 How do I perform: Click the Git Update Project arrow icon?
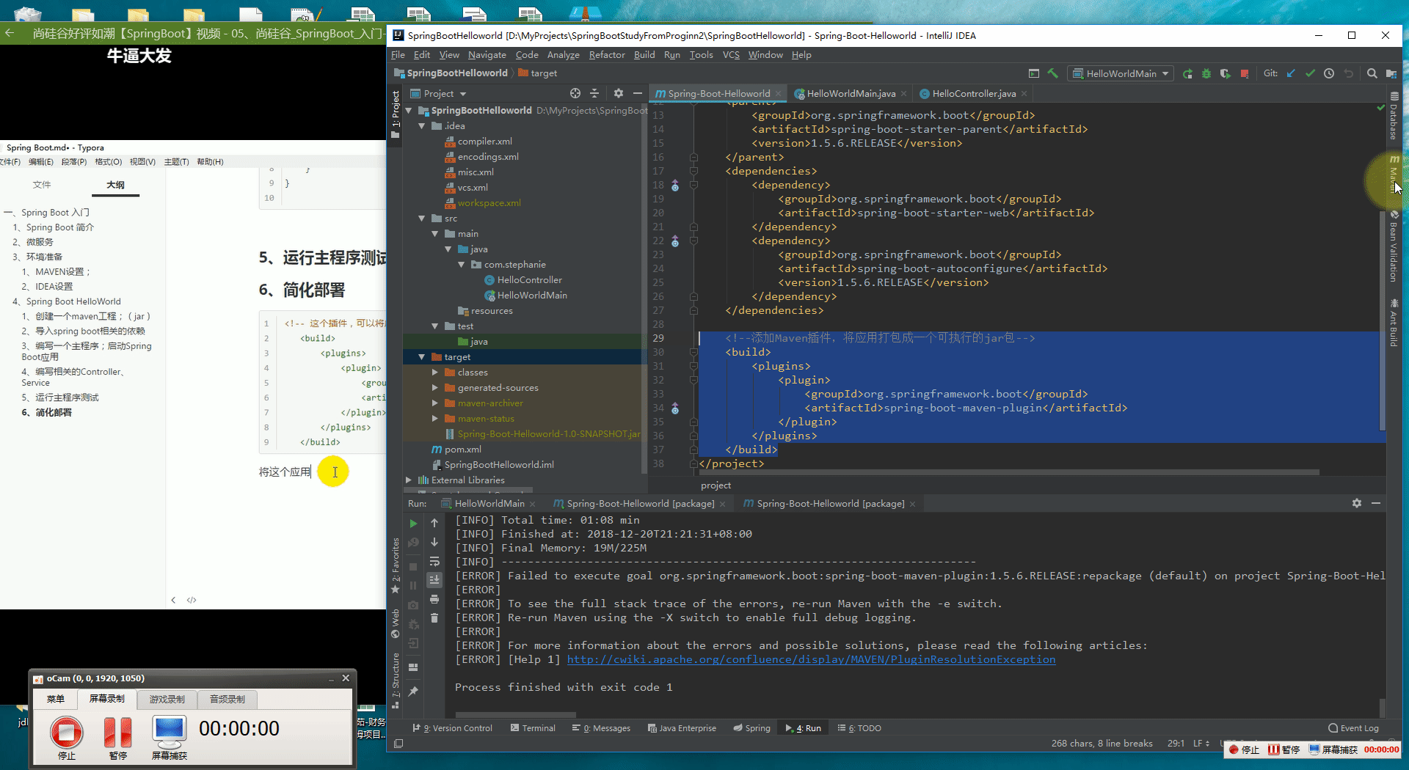pos(1291,73)
